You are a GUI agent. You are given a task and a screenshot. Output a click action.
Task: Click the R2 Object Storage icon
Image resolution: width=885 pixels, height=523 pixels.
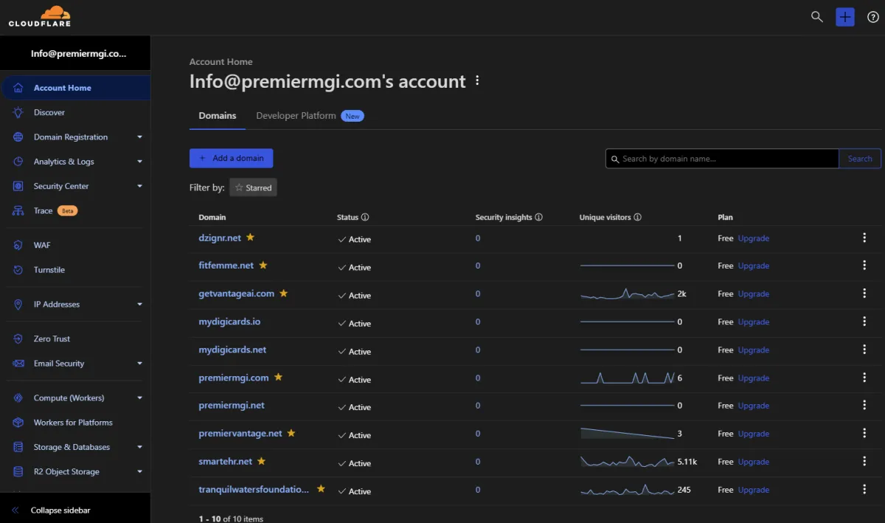pos(18,472)
